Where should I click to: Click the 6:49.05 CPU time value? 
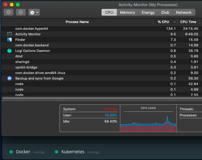192,34
